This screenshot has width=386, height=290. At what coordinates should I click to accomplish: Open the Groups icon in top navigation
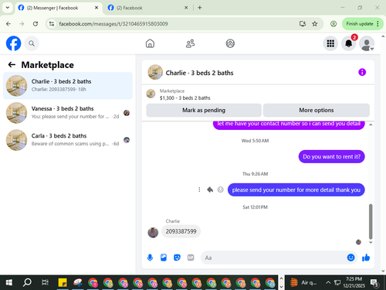coord(230,43)
